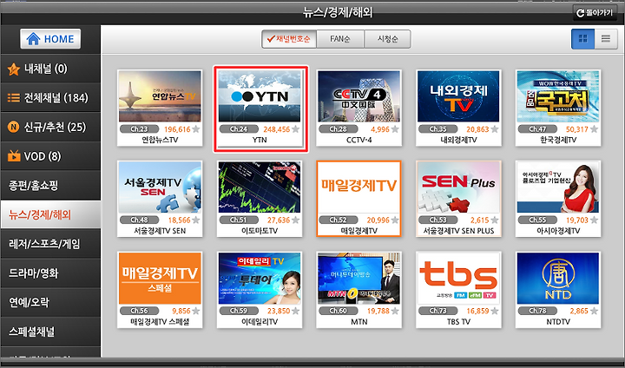Open CCTV-4 channel thumbnail
Viewport: 625px width, 368px height.
coord(359,96)
